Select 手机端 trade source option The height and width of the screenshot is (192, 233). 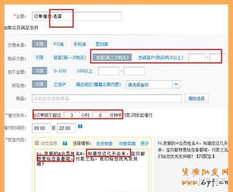(80, 44)
